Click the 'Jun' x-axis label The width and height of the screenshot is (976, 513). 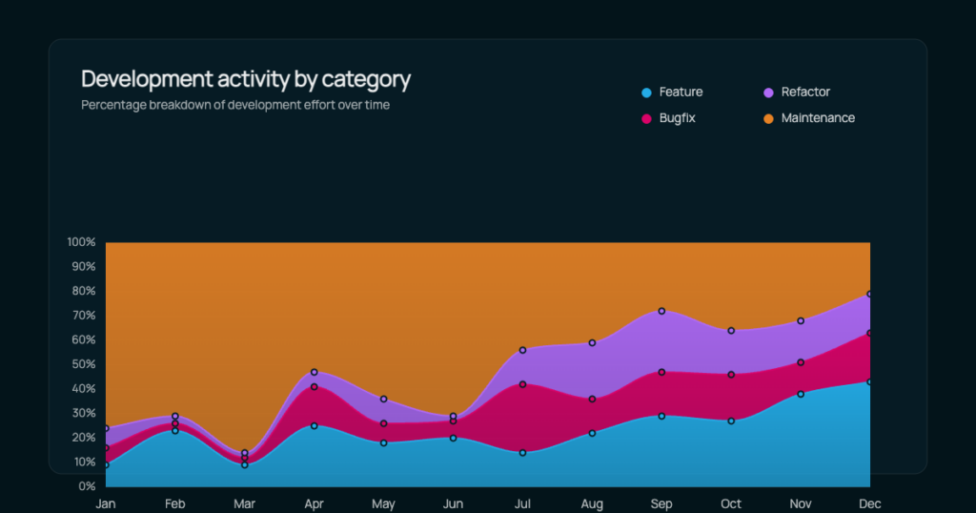click(x=453, y=503)
